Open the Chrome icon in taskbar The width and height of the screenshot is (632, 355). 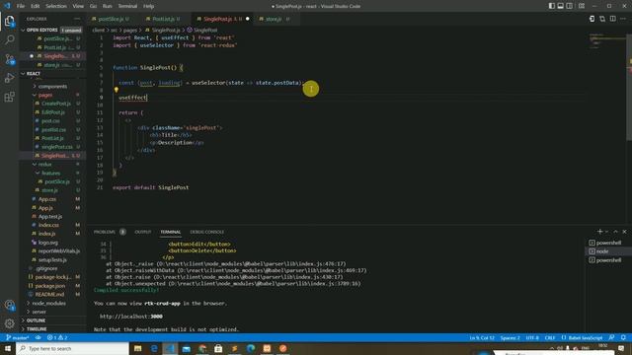click(x=202, y=348)
